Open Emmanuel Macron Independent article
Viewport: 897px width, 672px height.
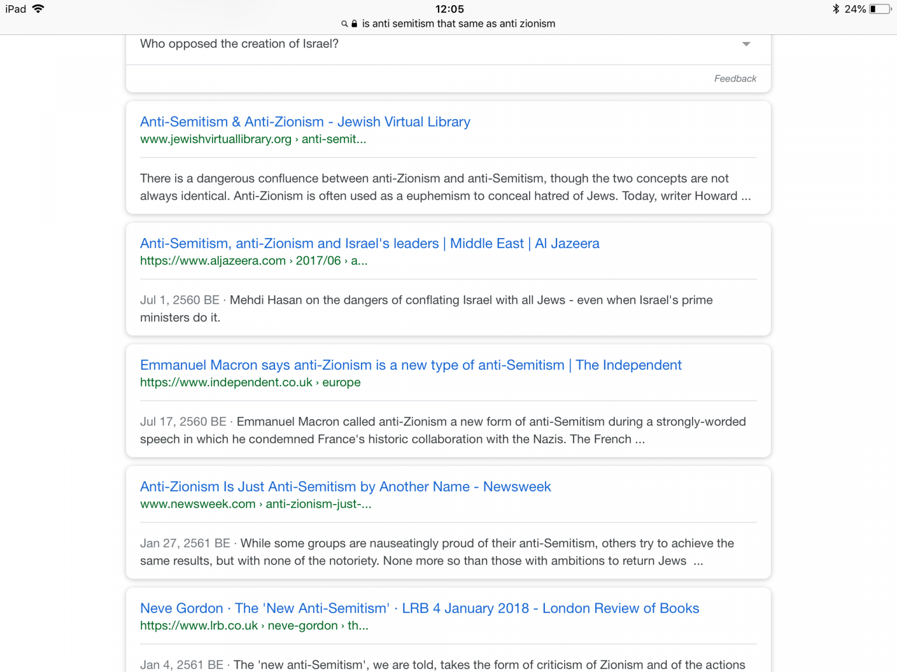tap(411, 365)
